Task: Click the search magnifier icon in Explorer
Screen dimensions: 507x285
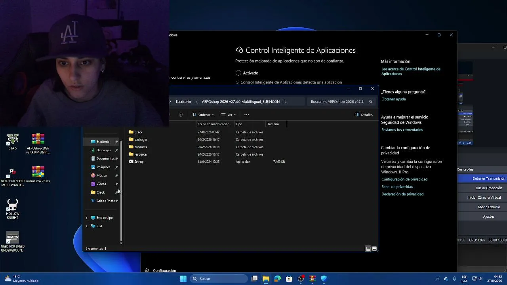Action: (371, 102)
